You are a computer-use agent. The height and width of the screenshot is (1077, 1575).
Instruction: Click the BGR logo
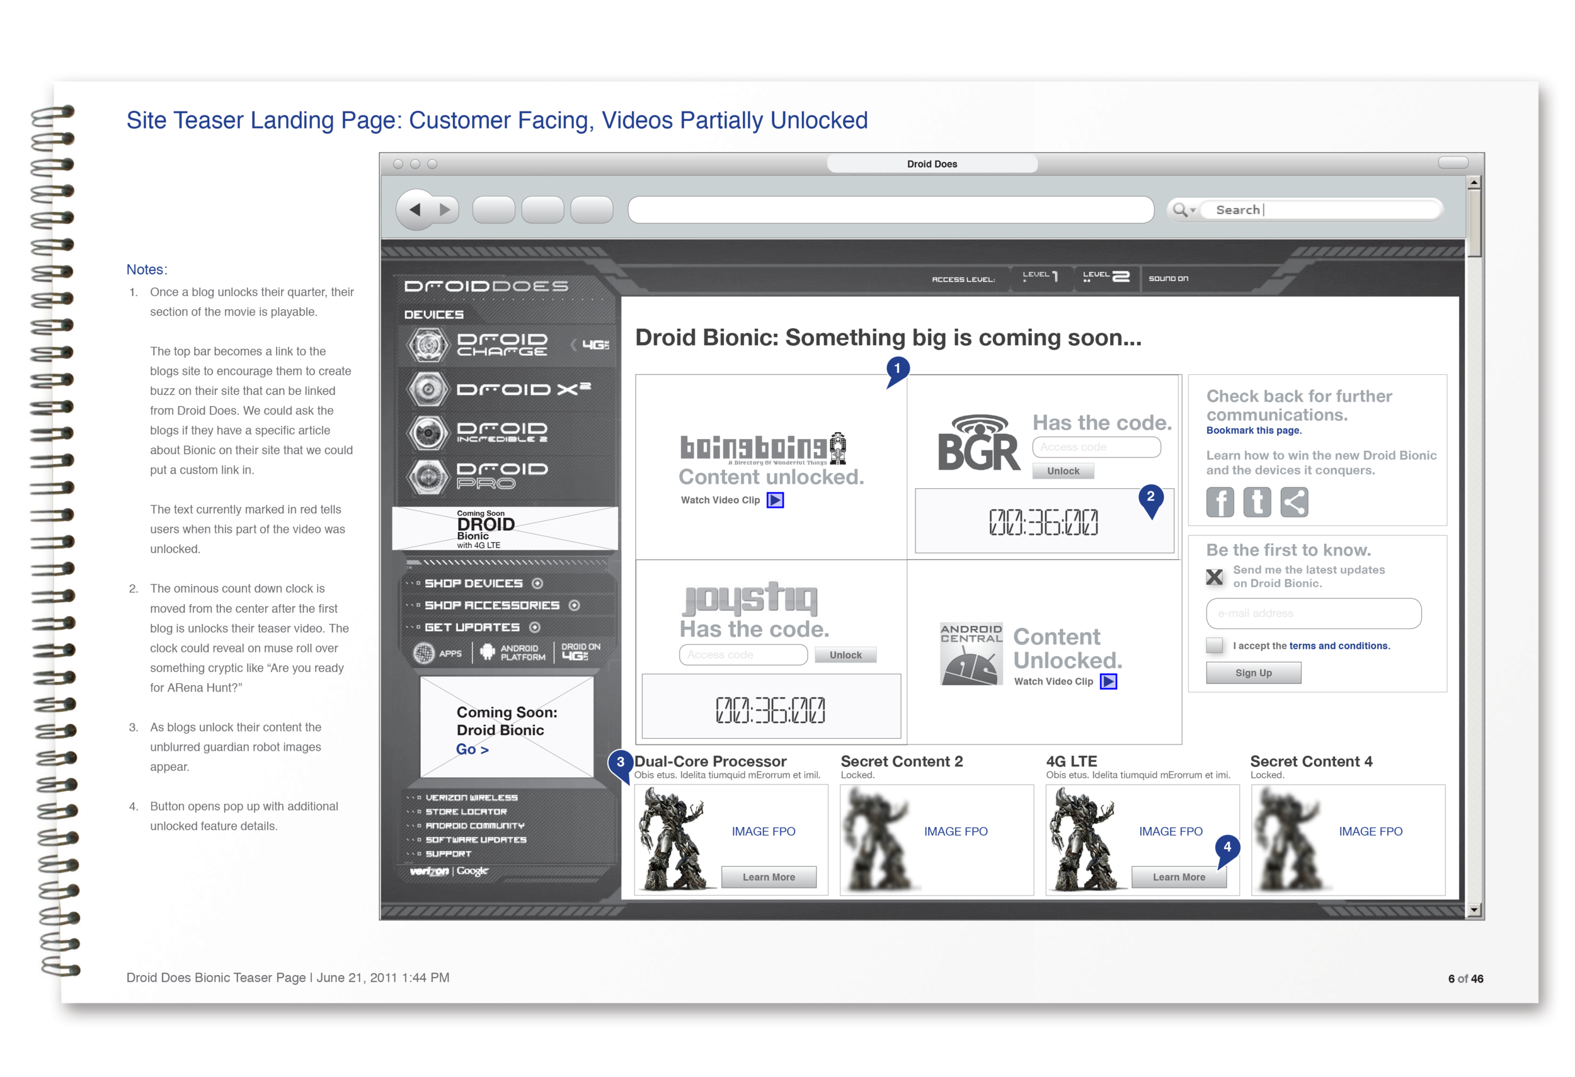click(x=978, y=442)
